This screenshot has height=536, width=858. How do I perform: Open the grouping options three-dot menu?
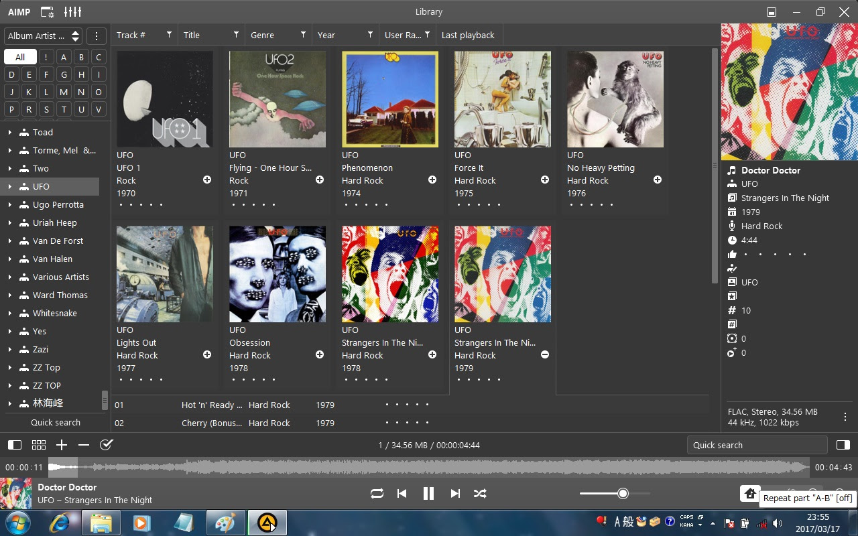pyautogui.click(x=97, y=36)
